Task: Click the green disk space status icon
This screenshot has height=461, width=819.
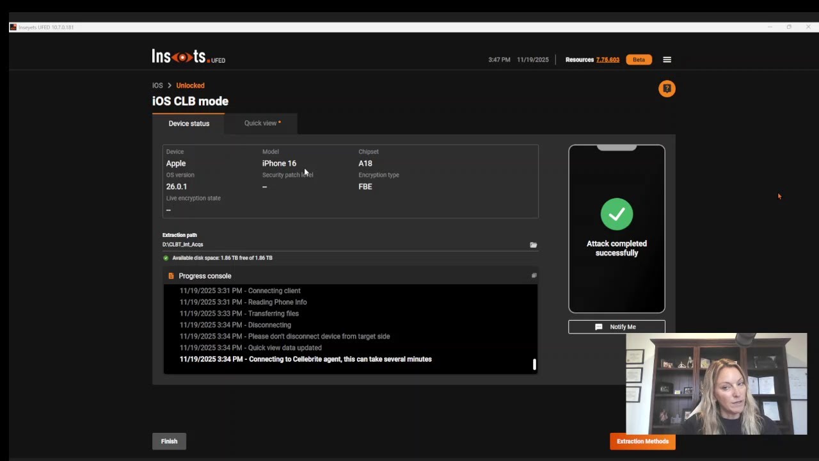Action: tap(166, 258)
